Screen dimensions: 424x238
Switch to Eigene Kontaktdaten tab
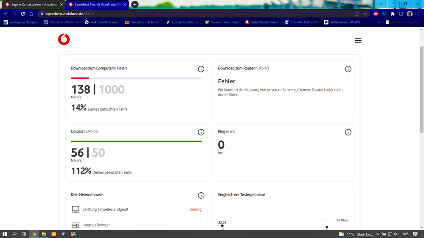pyautogui.click(x=34, y=5)
